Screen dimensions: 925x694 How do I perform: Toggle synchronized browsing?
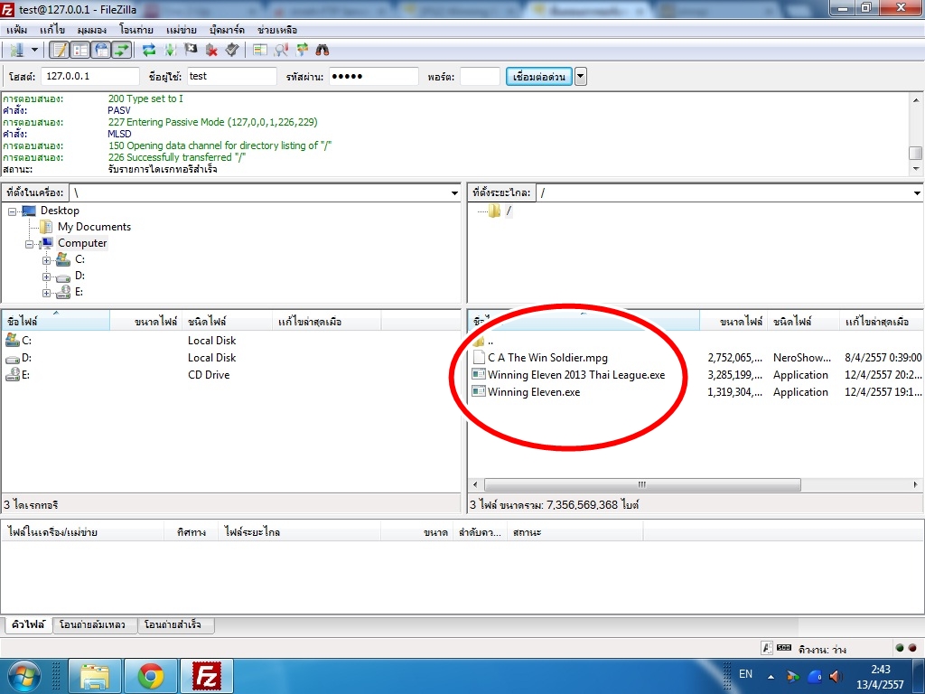(302, 51)
